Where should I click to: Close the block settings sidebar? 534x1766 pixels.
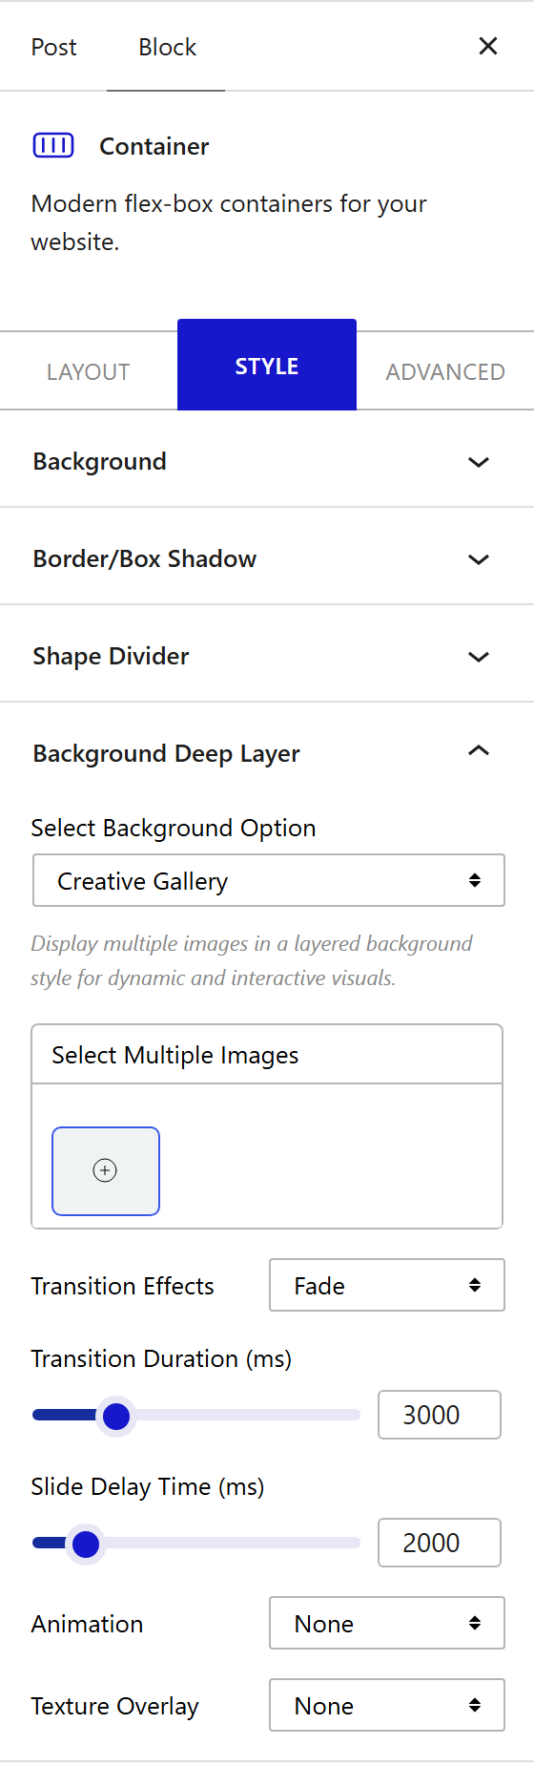488,46
